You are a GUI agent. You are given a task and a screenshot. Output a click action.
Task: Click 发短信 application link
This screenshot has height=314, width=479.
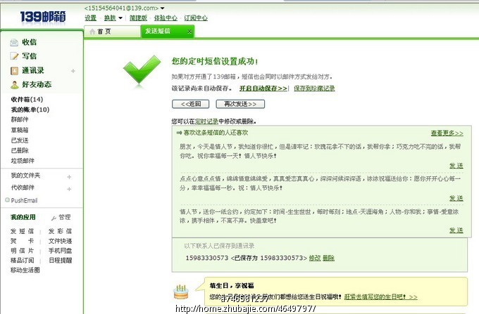pos(22,232)
